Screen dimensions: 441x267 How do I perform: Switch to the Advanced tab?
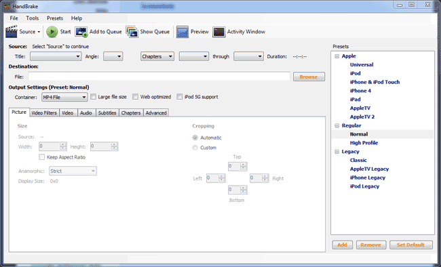(156, 113)
